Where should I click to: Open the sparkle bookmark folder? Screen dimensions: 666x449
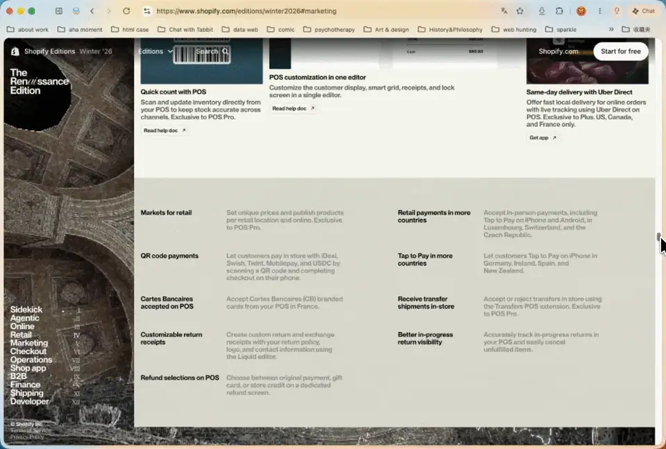[x=561, y=29]
